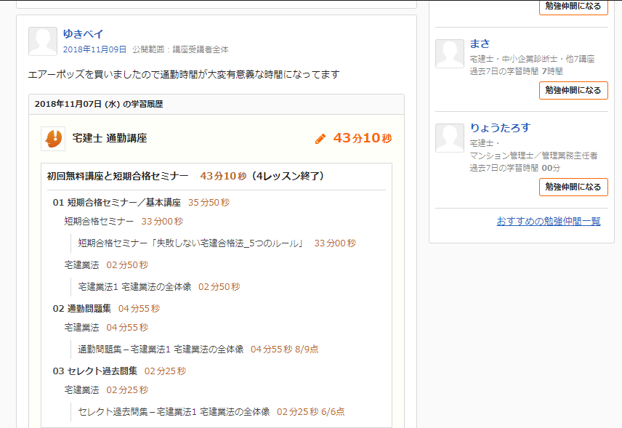Click まさ's profile avatar

[450, 54]
